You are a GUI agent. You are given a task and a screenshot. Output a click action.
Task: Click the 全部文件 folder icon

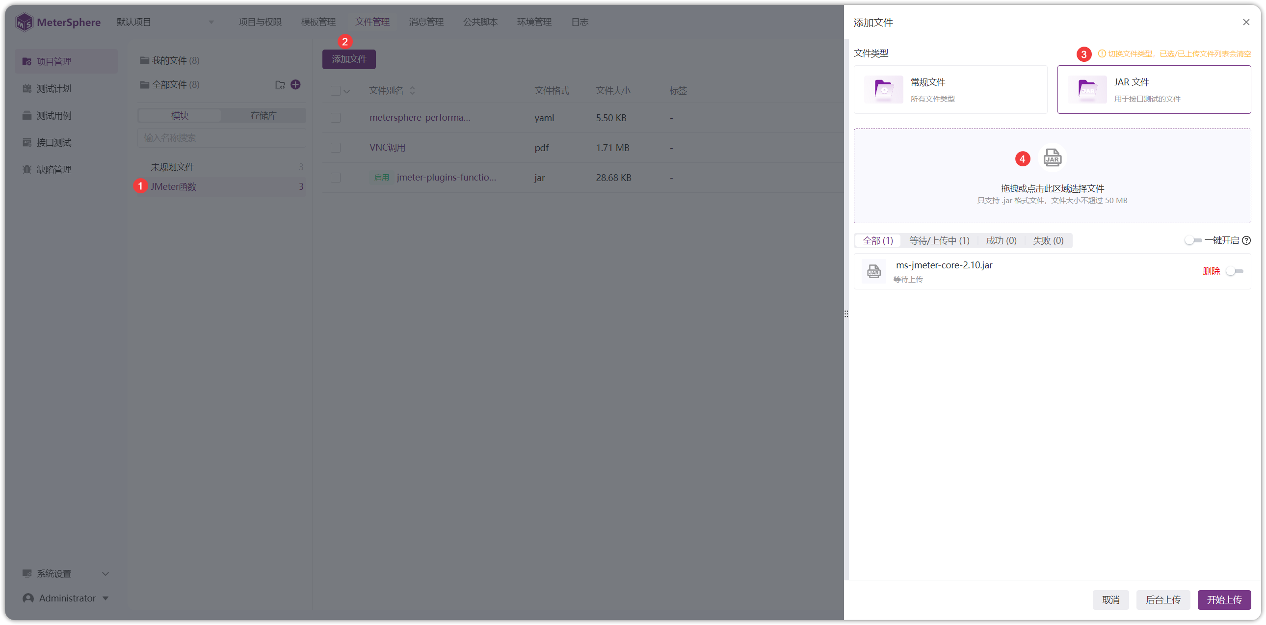[x=144, y=84]
